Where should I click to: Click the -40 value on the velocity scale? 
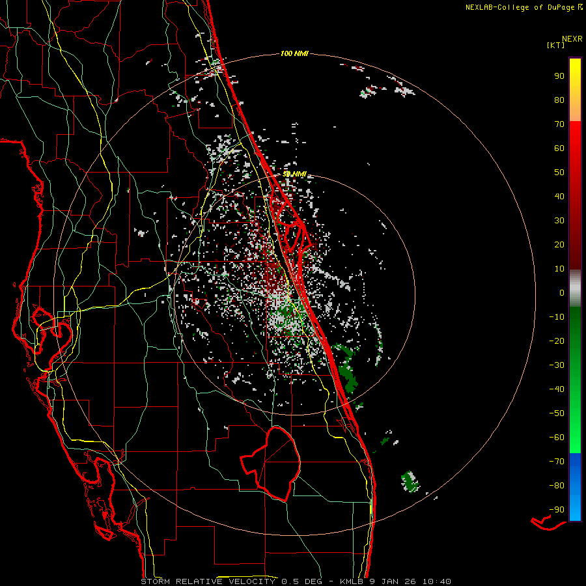(557, 389)
